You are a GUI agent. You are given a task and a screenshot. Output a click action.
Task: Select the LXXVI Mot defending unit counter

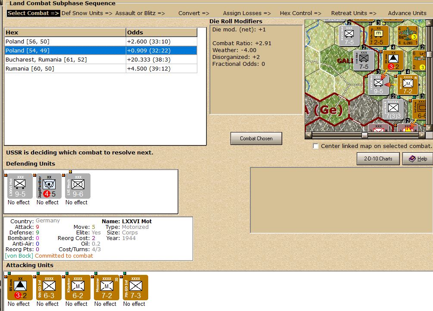coord(20,186)
